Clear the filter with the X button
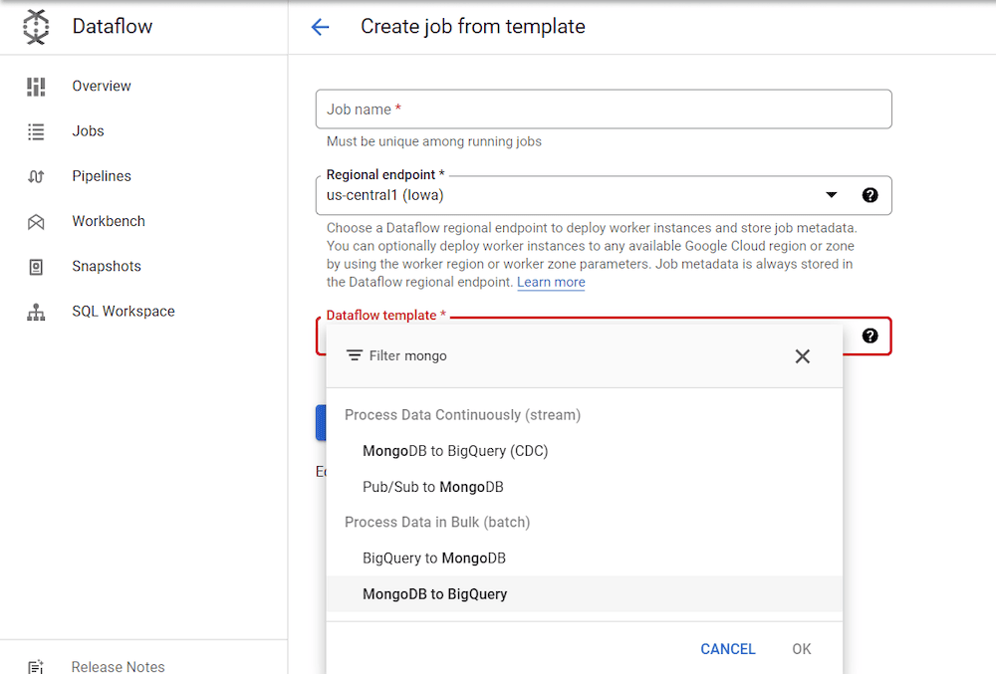 pos(803,355)
